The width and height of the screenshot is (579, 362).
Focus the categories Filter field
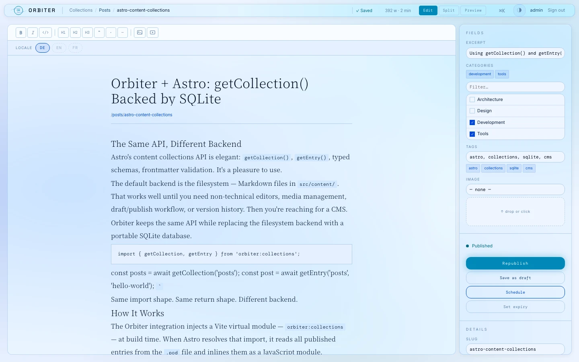point(515,87)
